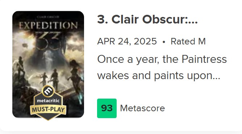Screen dimensions: 242x134
Task: Click the green 93 score box
Action: click(107, 108)
